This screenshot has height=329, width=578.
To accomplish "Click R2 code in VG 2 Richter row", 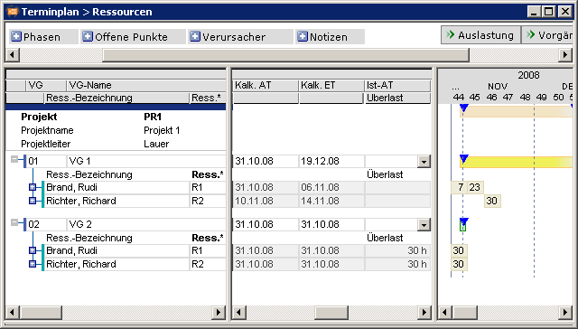I will [x=208, y=264].
